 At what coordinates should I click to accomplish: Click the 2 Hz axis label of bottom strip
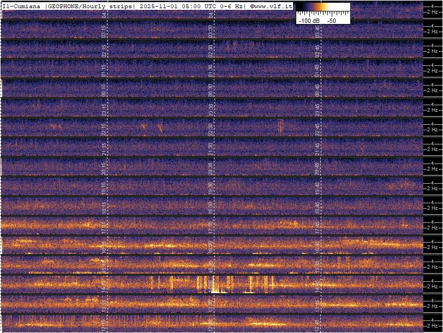point(433,326)
